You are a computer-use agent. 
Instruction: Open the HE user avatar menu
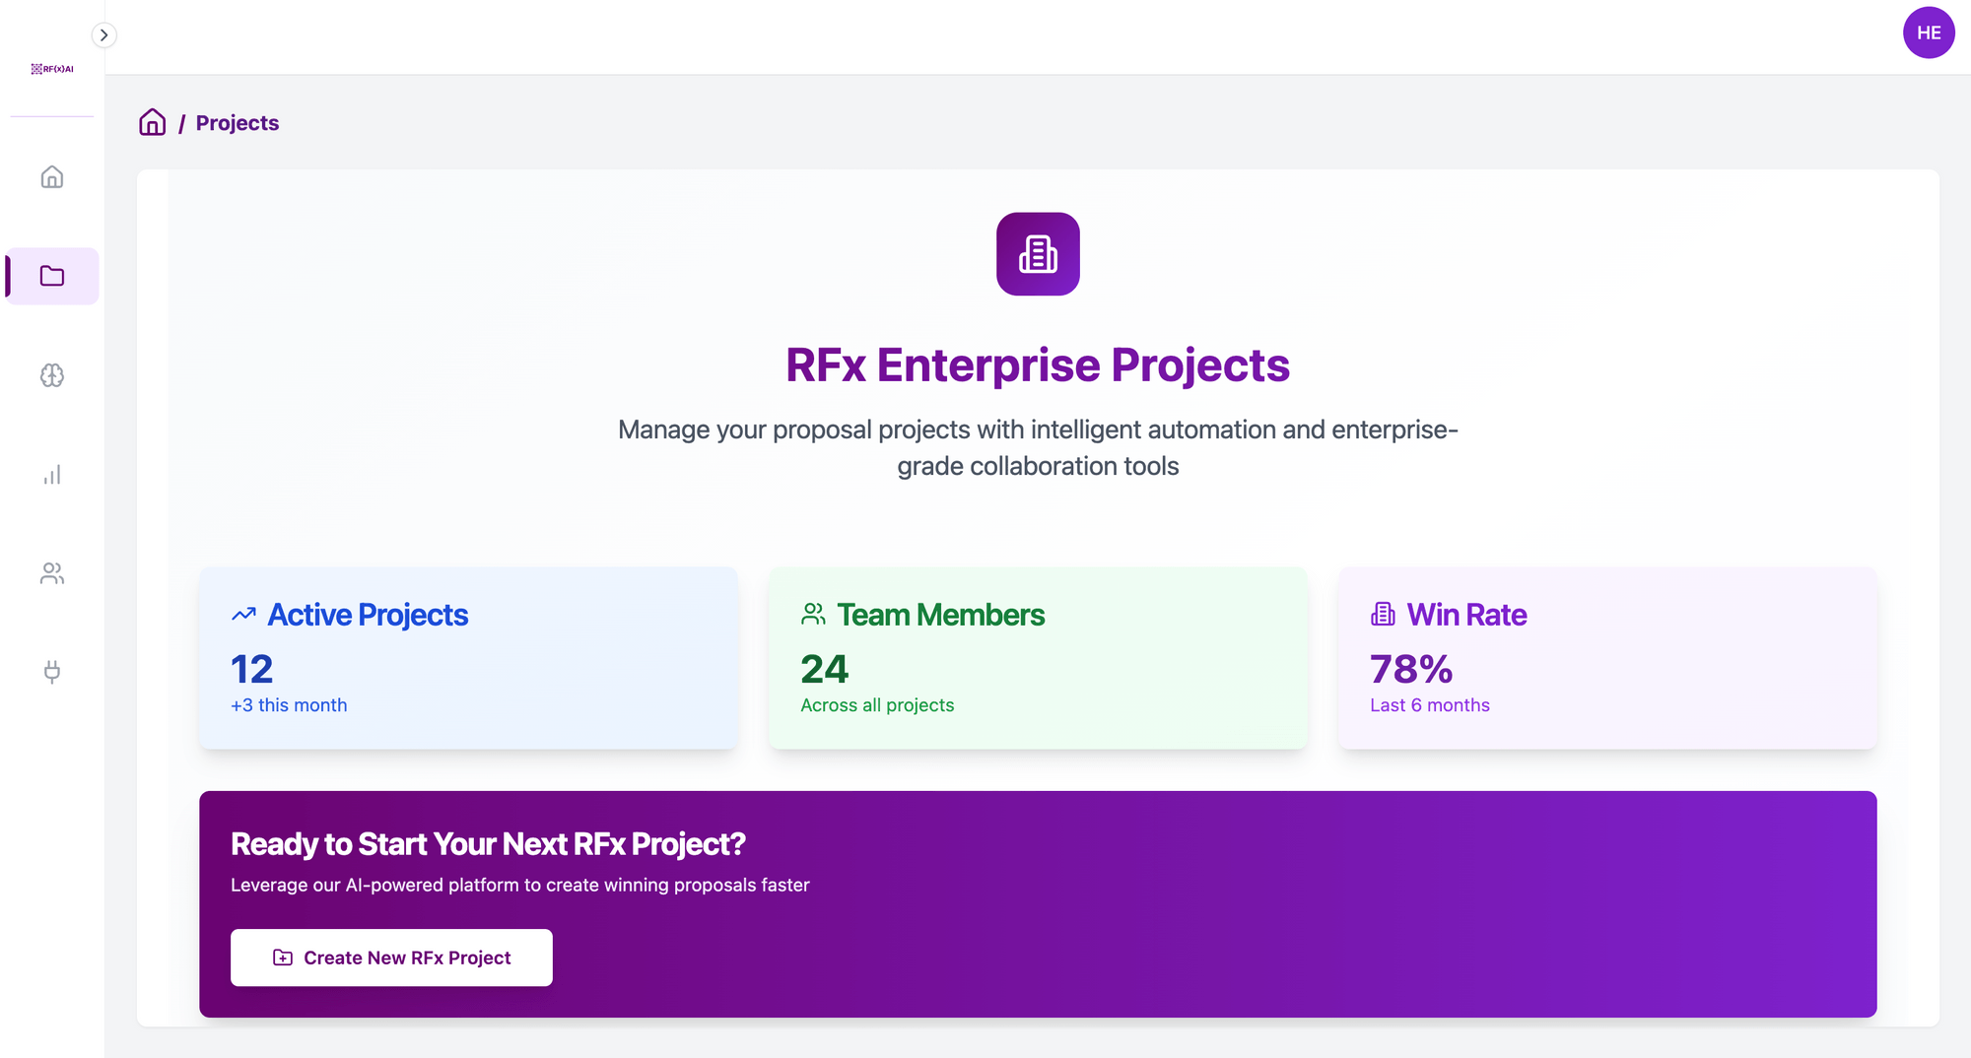(x=1928, y=33)
